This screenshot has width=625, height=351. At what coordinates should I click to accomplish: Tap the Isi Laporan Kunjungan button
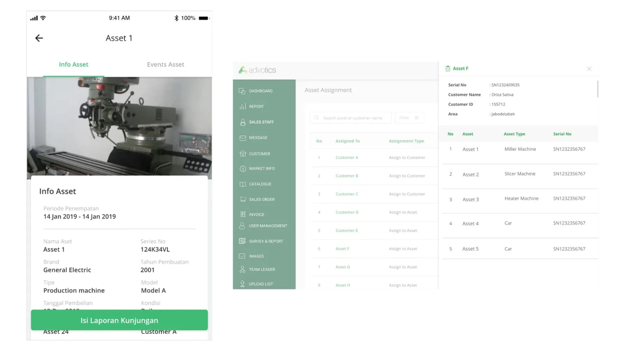pyautogui.click(x=119, y=320)
